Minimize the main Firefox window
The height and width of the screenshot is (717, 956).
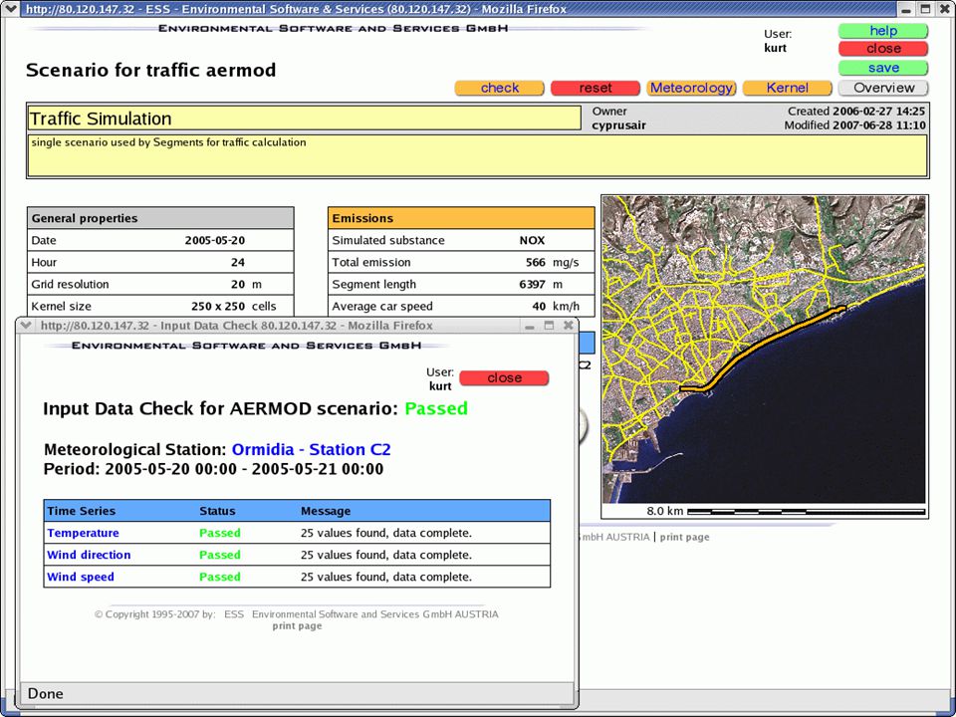(x=907, y=9)
